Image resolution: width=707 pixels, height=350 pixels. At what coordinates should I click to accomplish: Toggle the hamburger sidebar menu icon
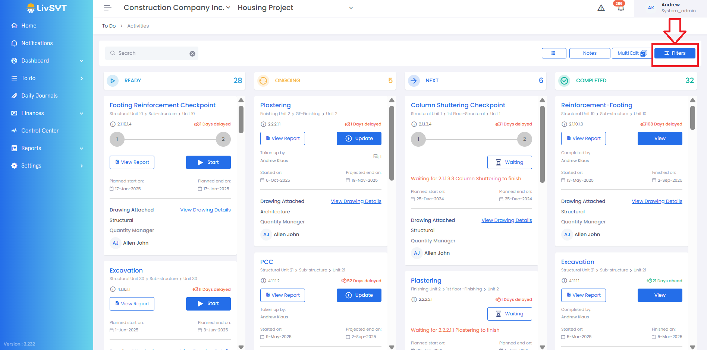click(108, 8)
